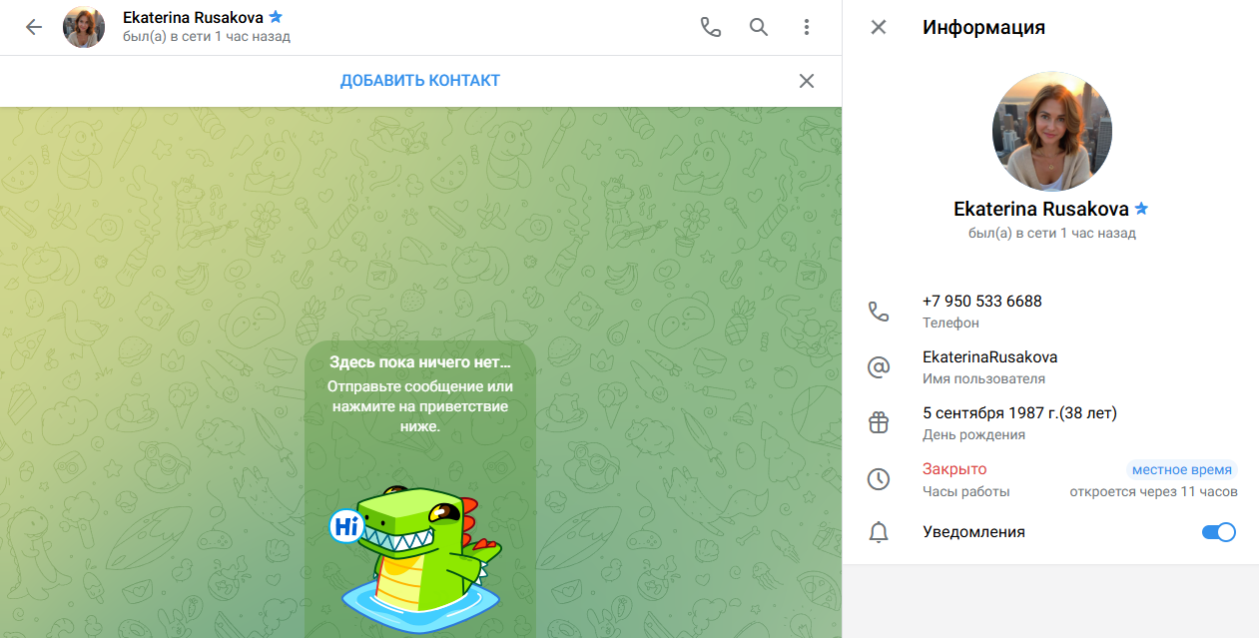Dismiss the add contact bar
The width and height of the screenshot is (1259, 638).
tap(807, 81)
